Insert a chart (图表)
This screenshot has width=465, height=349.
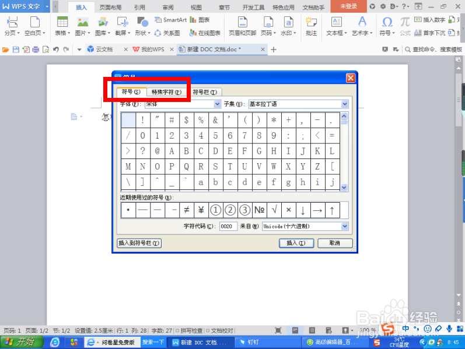(x=200, y=20)
